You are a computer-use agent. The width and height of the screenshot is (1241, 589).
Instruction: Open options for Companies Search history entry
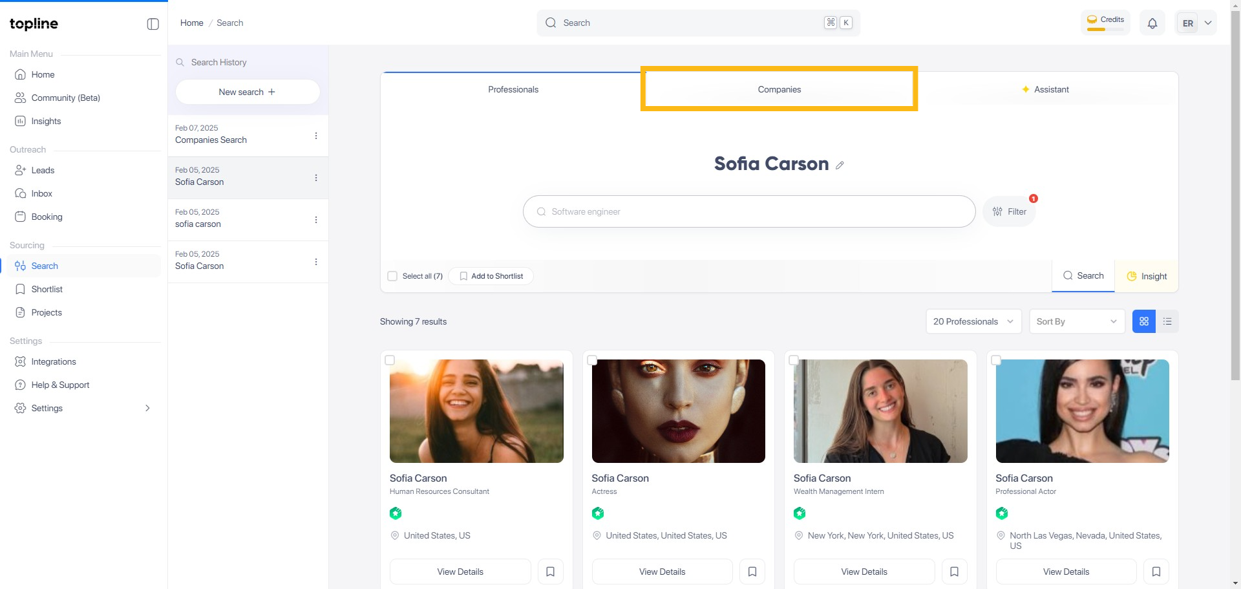[316, 136]
